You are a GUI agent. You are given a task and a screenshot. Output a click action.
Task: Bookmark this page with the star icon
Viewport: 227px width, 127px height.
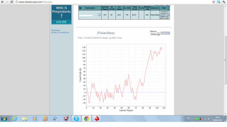click(213, 2)
